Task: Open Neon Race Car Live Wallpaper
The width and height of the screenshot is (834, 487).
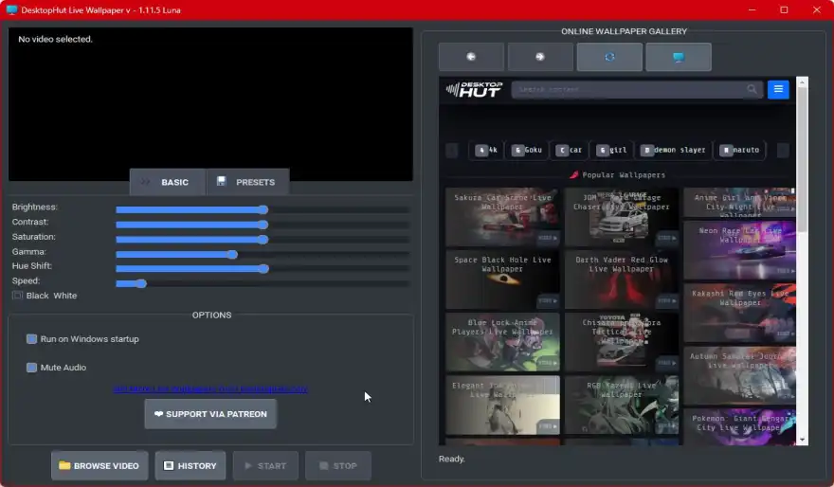Action: tap(740, 250)
